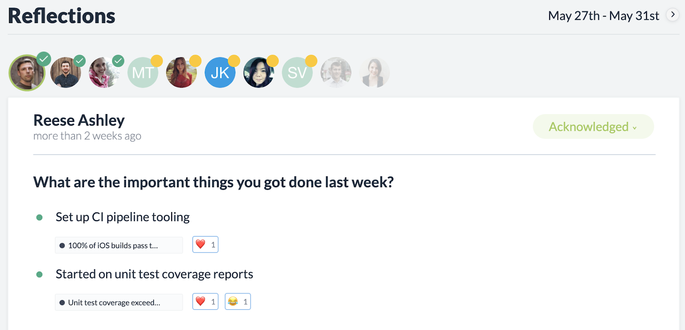Image resolution: width=685 pixels, height=330 pixels.
Task: Select the blue JK initials avatar
Action: (x=220, y=73)
